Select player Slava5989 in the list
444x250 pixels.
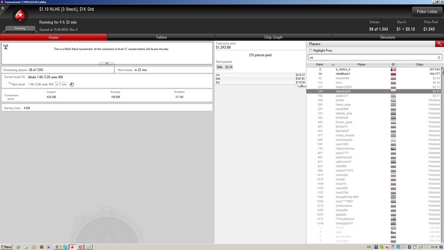click(x=373, y=78)
